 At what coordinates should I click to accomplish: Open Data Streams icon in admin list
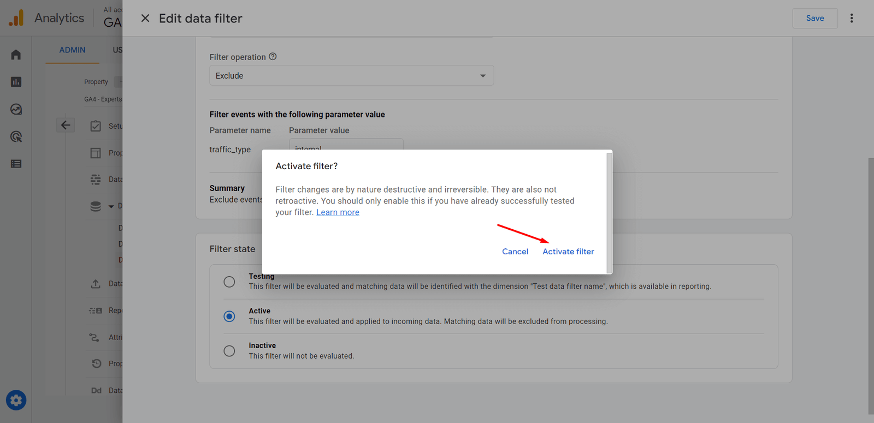point(96,180)
